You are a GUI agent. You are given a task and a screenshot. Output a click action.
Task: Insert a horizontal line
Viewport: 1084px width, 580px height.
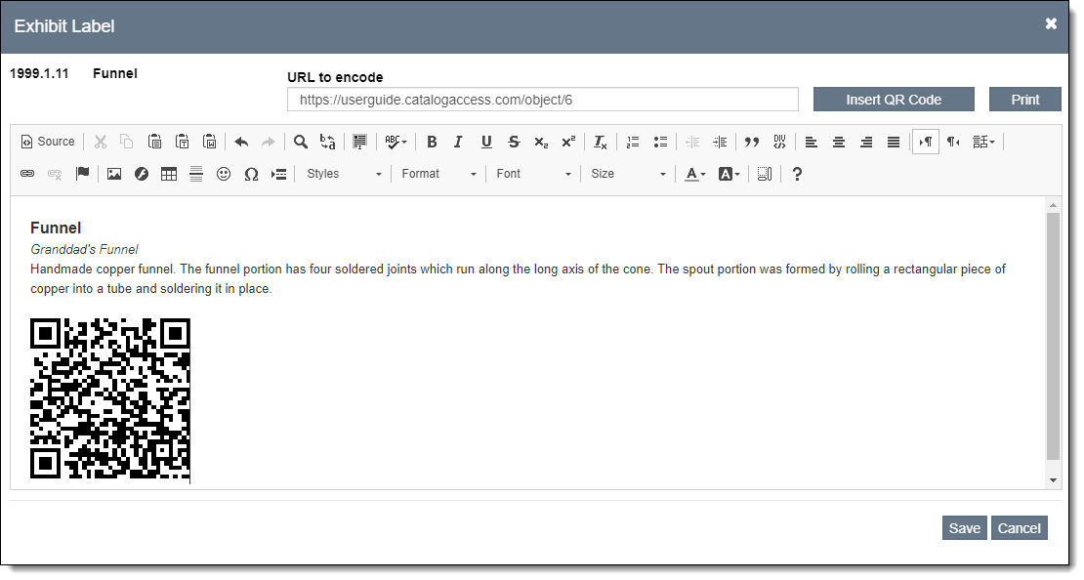coord(196,174)
